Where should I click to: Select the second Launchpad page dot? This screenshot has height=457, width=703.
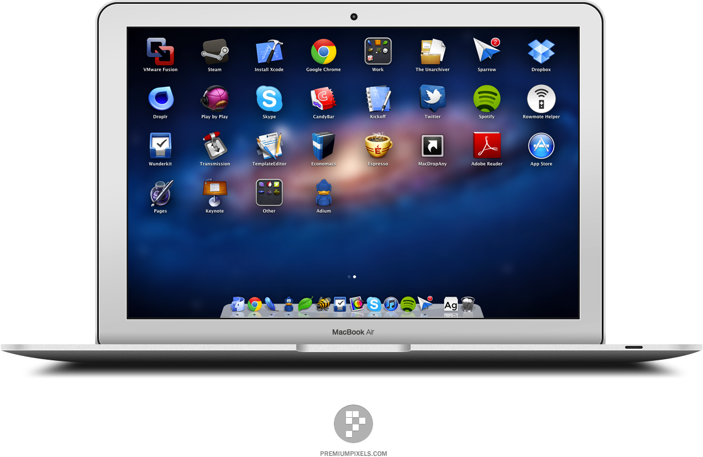[354, 276]
